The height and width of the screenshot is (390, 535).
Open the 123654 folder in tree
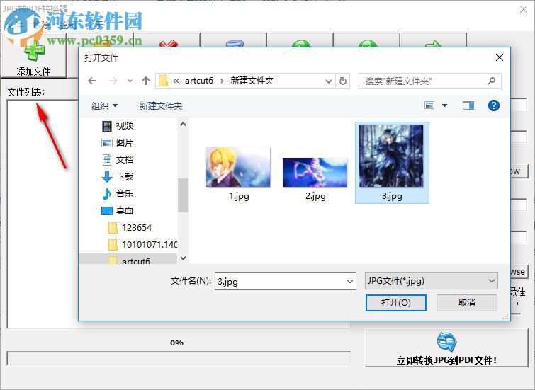(128, 228)
